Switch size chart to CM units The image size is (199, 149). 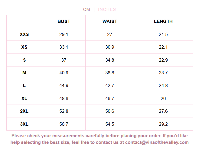tap(86, 9)
